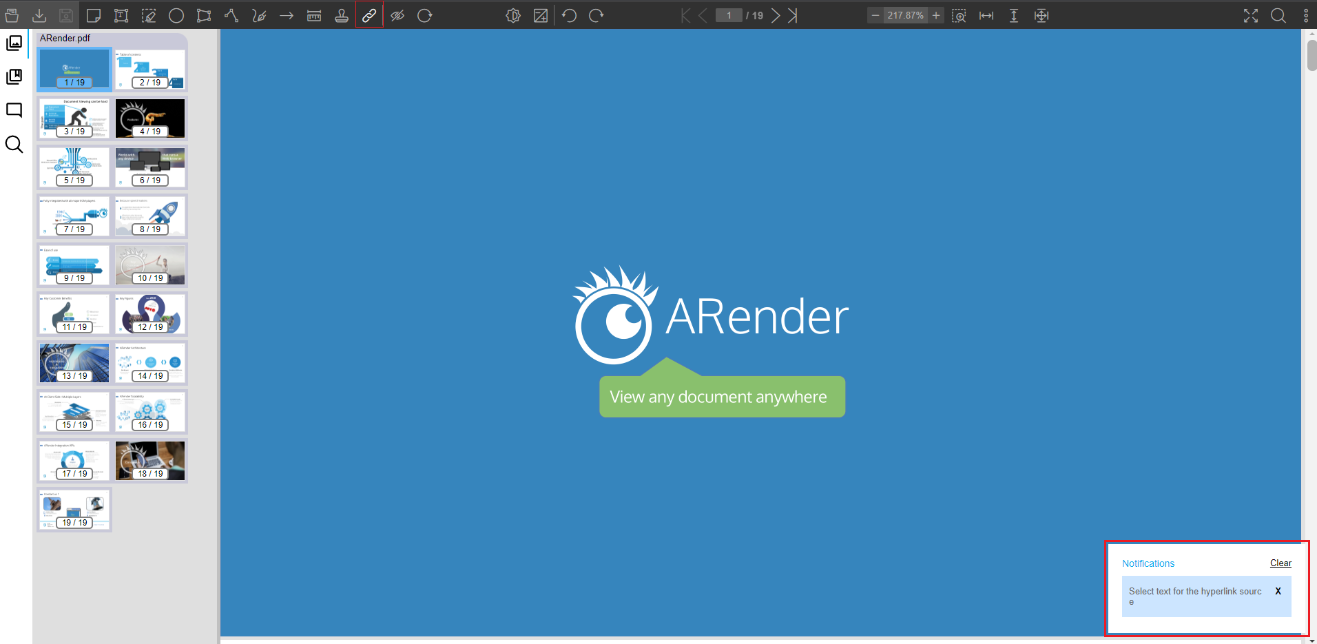
Task: Open the annotations comment panel in sidebar
Action: 14,110
